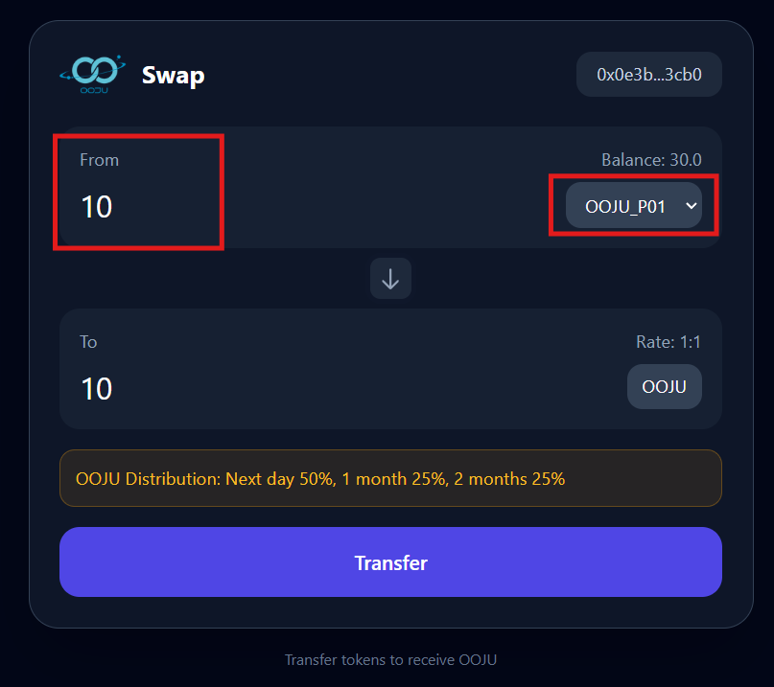Click the "2 months 25%" distribution text

click(x=511, y=478)
